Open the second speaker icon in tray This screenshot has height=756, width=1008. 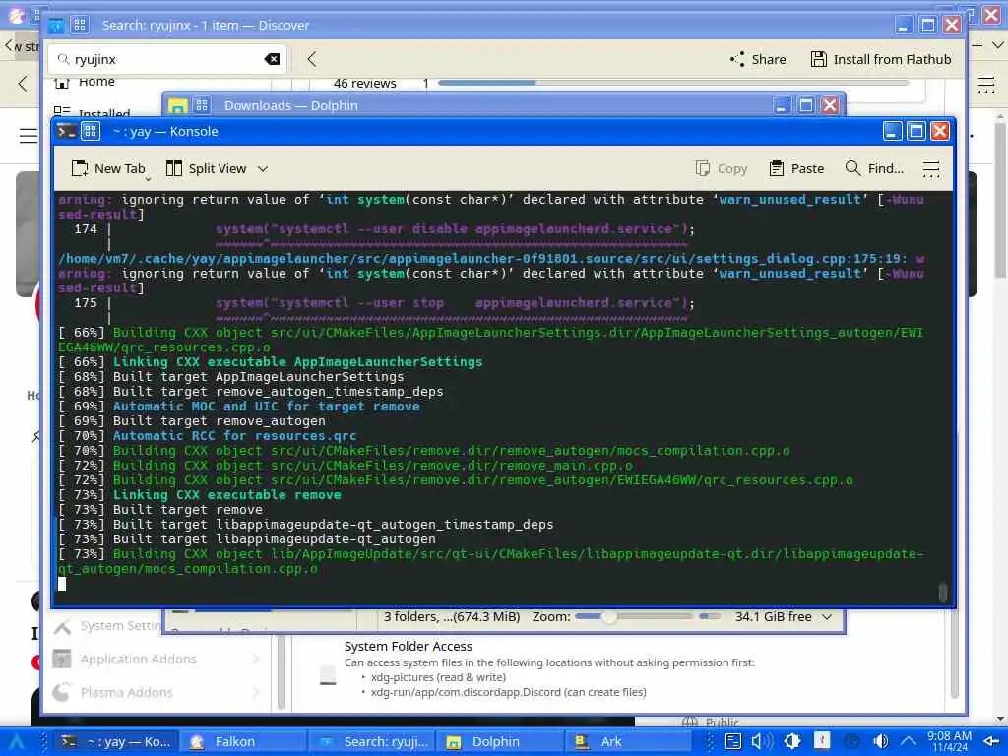pos(881,741)
